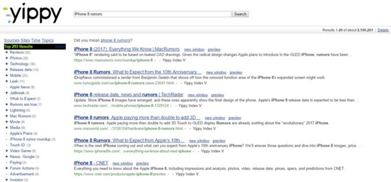Open the TechRadar release date result
Image resolution: width=391 pixels, height=182 pixels.
129,95
